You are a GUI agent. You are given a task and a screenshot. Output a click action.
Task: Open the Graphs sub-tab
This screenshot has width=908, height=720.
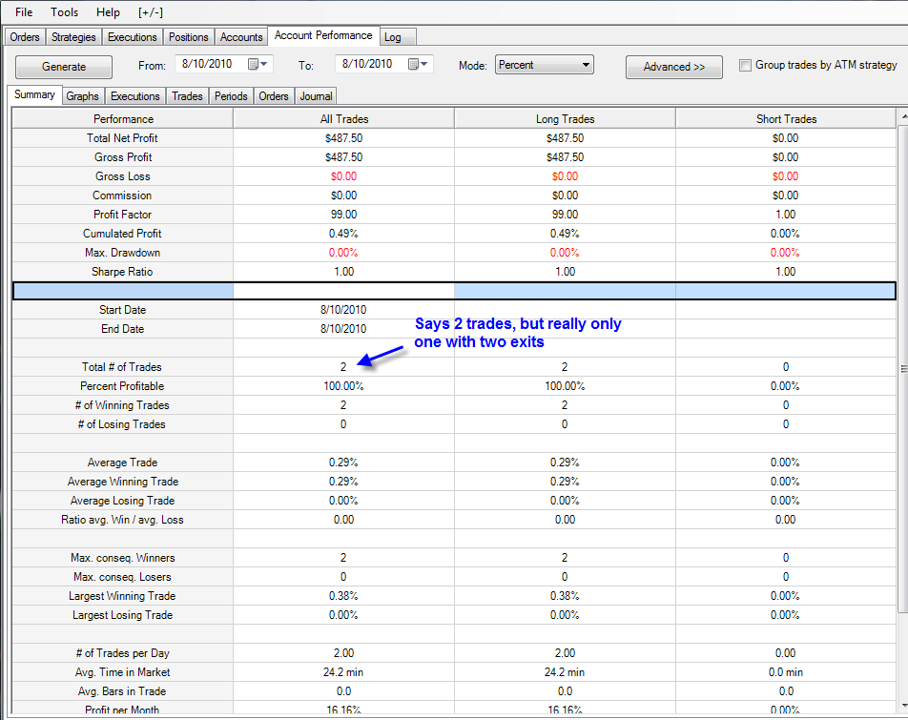[82, 96]
